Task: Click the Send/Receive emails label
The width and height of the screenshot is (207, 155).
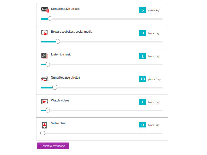Action: pyautogui.click(x=65, y=9)
